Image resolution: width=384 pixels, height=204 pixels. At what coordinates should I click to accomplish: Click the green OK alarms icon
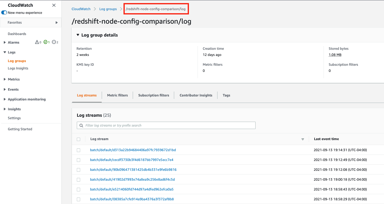coord(45,42)
